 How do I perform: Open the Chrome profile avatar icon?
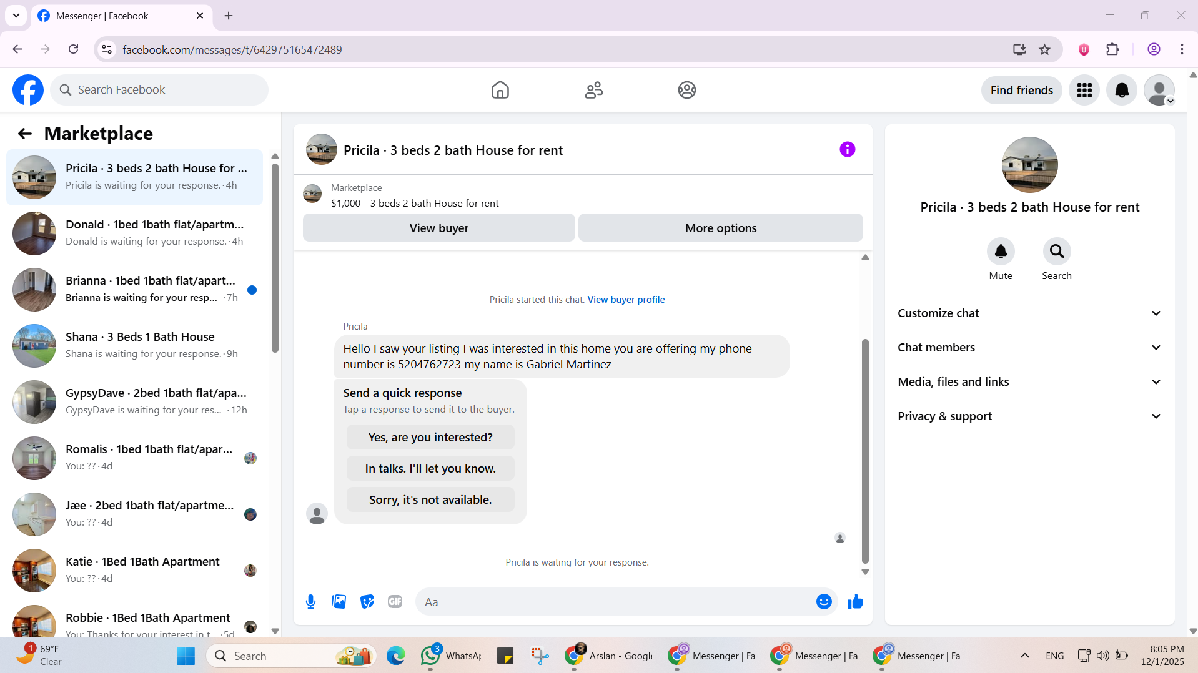[1154, 49]
